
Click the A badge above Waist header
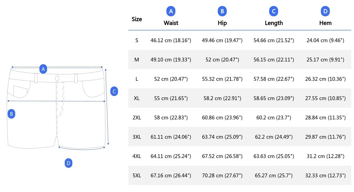pyautogui.click(x=171, y=11)
